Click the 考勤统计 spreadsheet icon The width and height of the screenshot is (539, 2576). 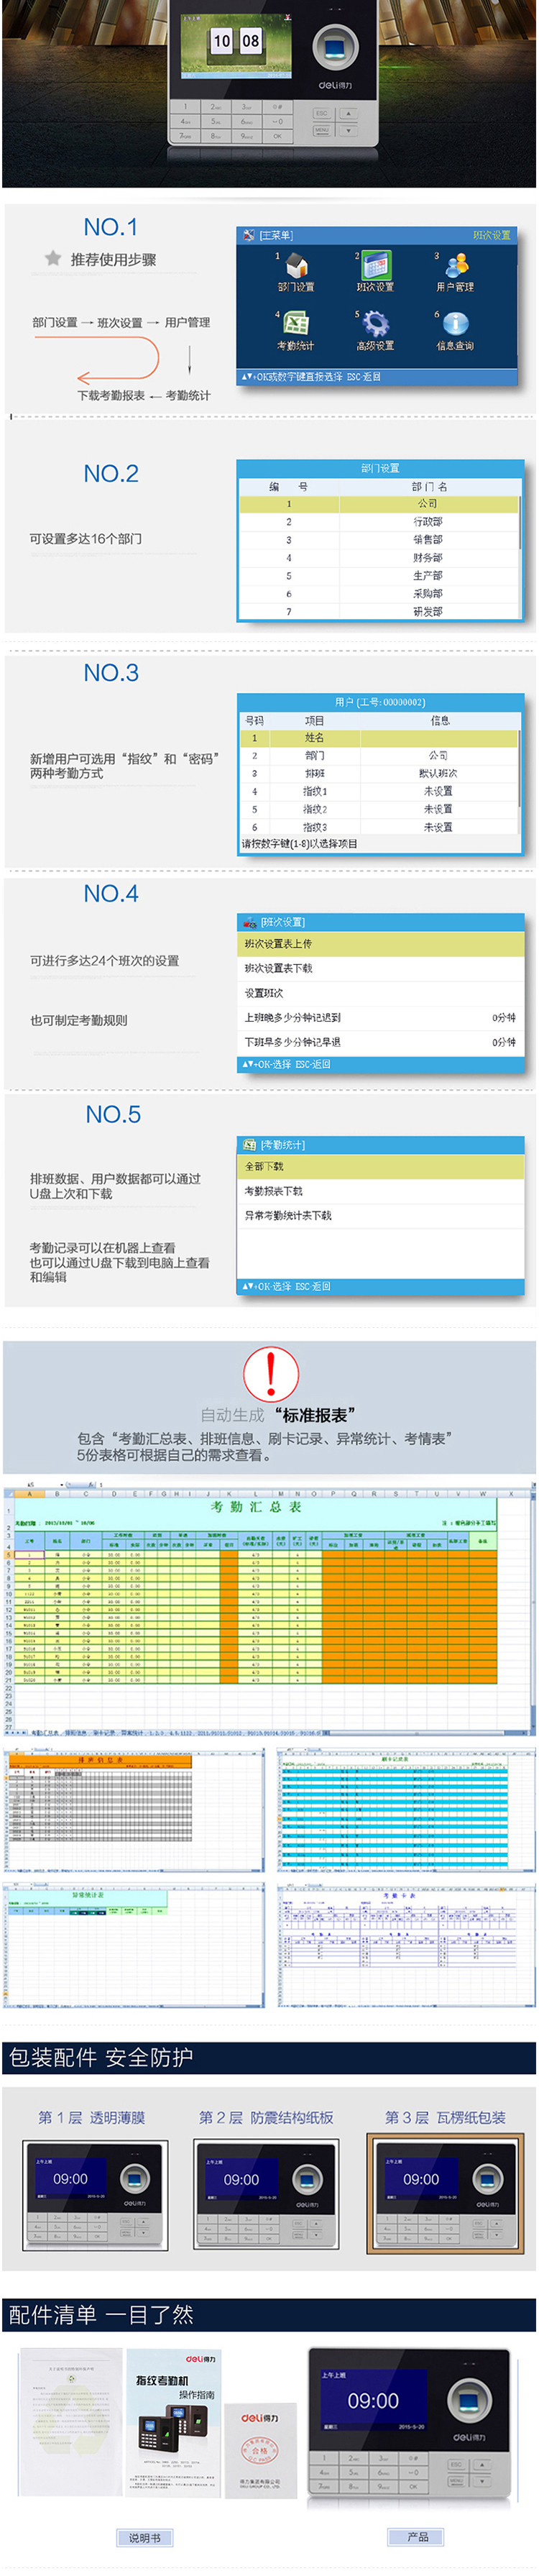(x=295, y=324)
